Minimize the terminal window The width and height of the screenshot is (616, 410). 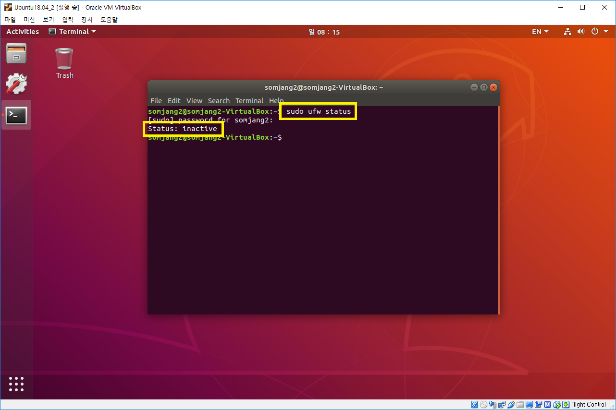[x=474, y=87]
